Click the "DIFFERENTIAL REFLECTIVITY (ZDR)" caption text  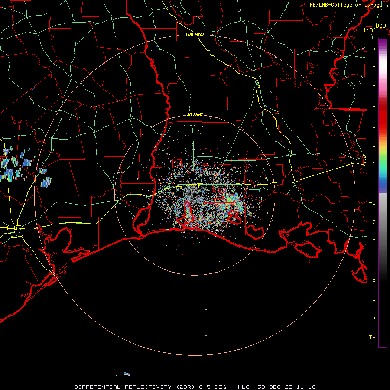[135, 387]
